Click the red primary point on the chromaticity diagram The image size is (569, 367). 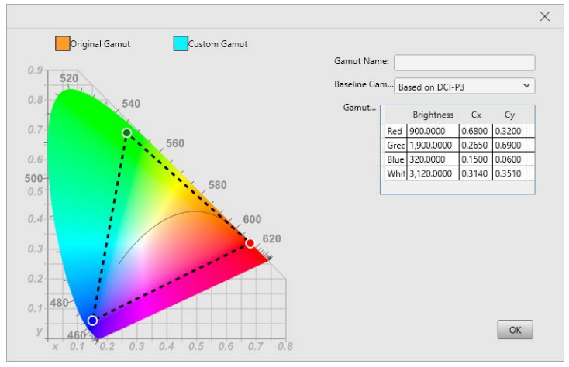(x=250, y=243)
